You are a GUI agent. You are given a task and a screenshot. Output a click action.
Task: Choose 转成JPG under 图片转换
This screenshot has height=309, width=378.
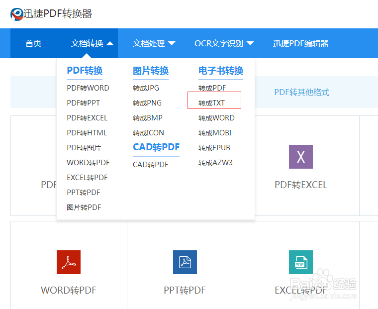point(146,88)
